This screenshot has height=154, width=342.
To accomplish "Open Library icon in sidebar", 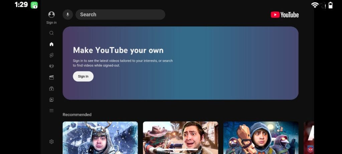I will click(x=51, y=100).
